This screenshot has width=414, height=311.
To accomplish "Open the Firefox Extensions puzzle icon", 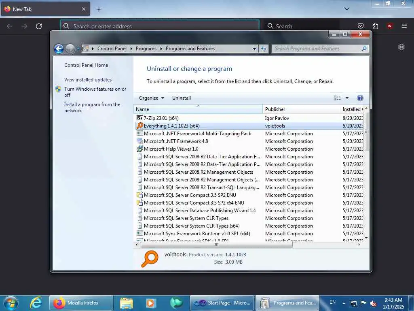I will point(375,26).
